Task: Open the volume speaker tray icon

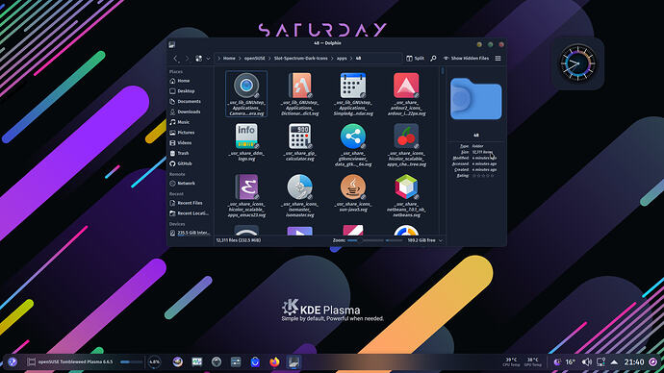Action: 586,362
